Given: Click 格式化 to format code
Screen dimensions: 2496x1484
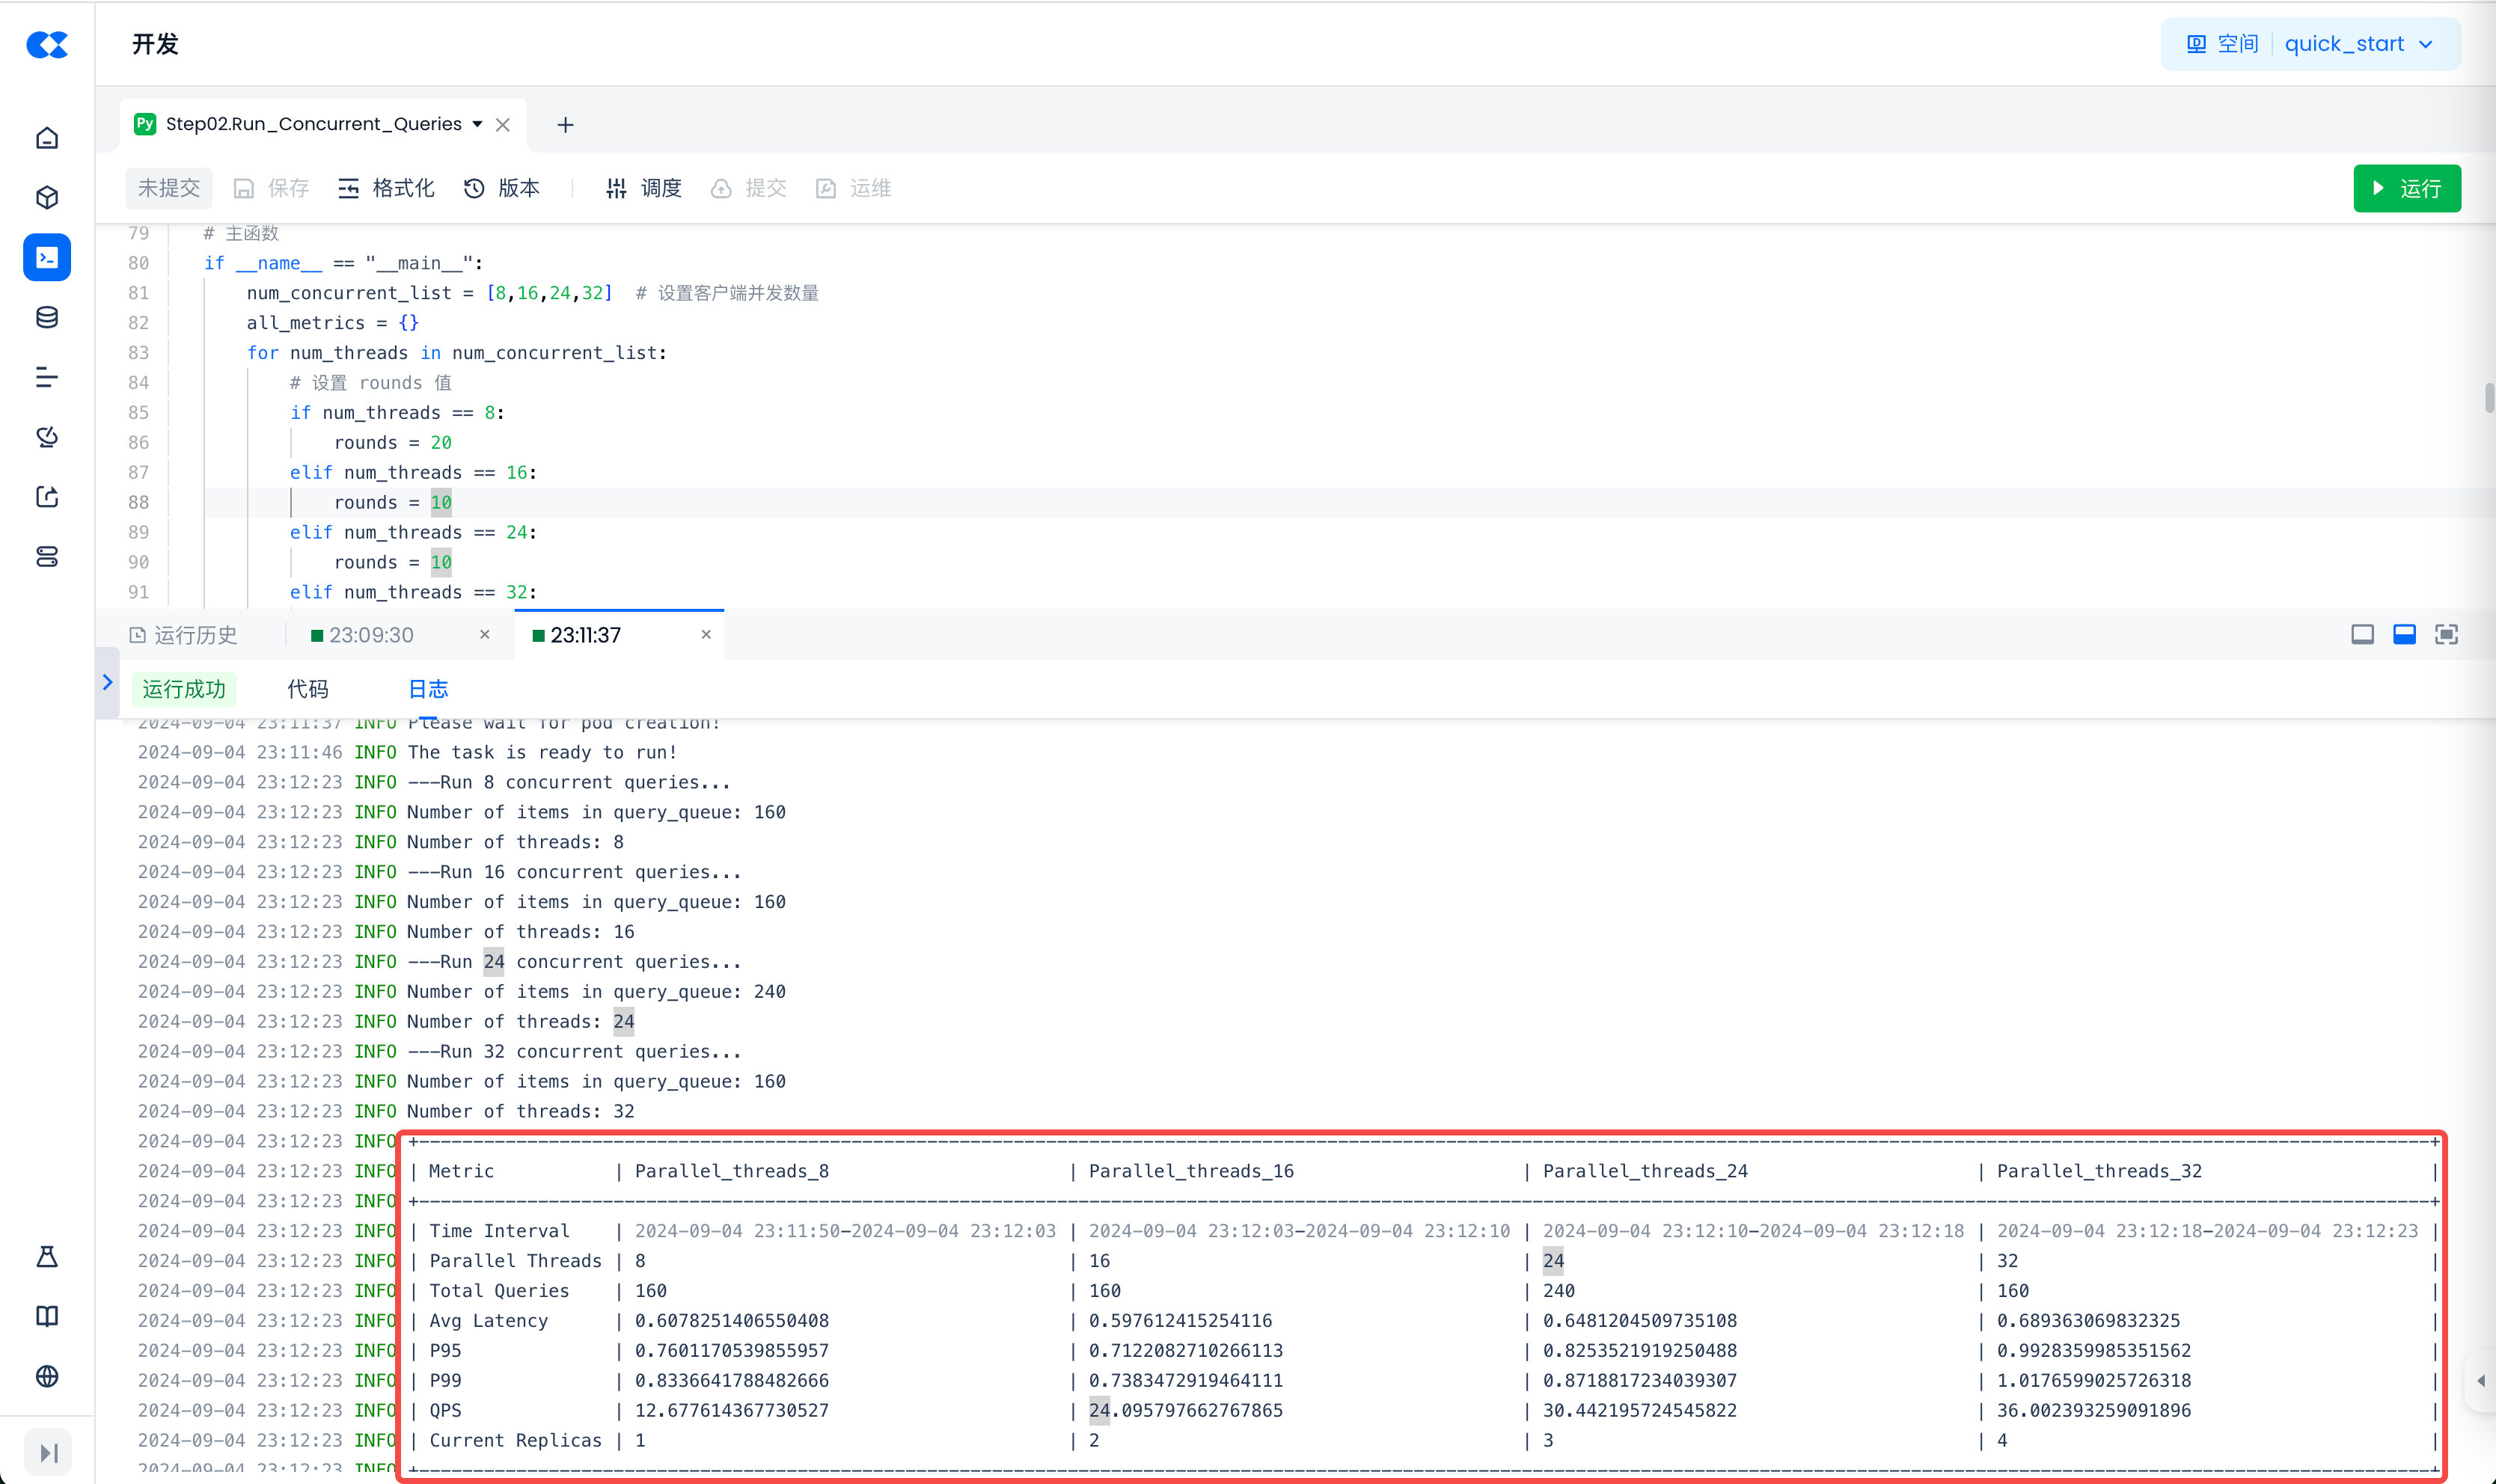Looking at the screenshot, I should [386, 188].
